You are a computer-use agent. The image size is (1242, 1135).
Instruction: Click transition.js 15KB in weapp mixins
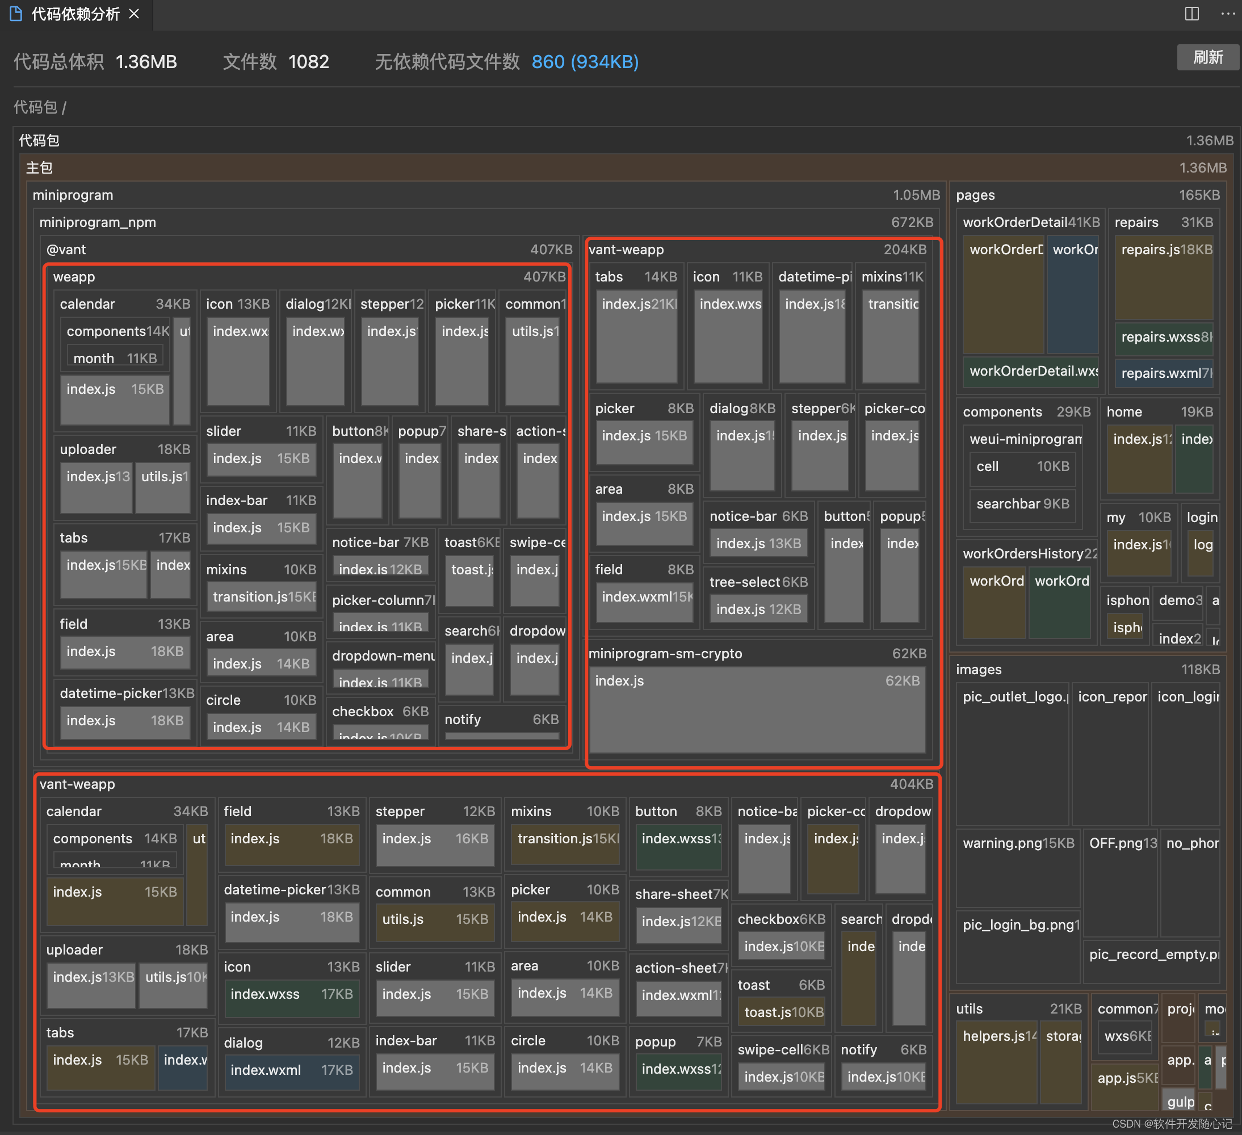point(261,598)
